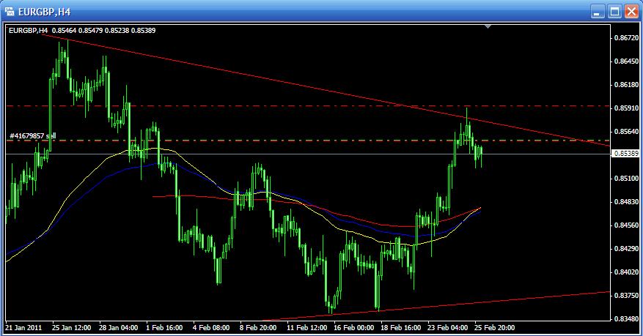The image size is (643, 336).
Task: Click the chart window icon in title bar
Action: click(10, 12)
